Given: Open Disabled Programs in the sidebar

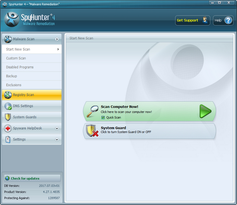Looking at the screenshot, I should click(x=32, y=67).
